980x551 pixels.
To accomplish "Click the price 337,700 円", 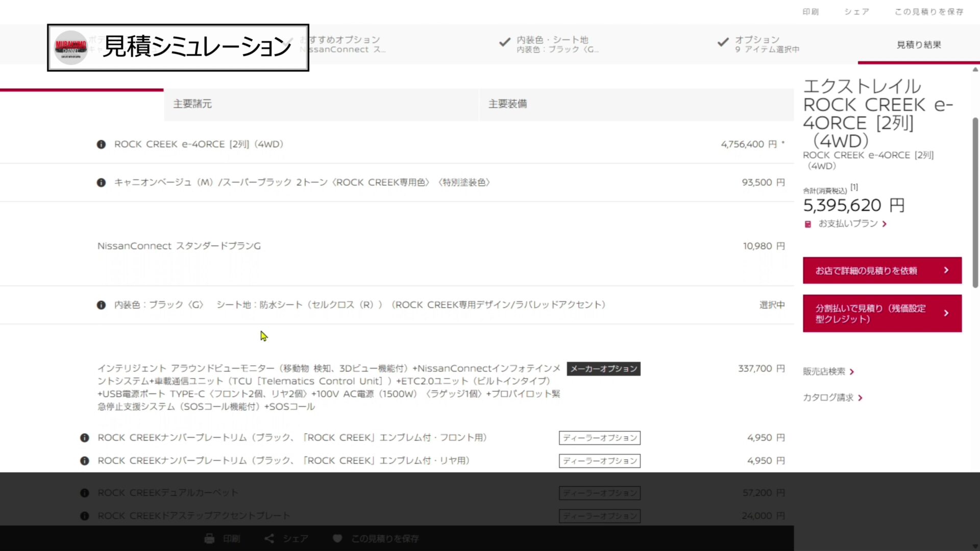I will coord(762,368).
